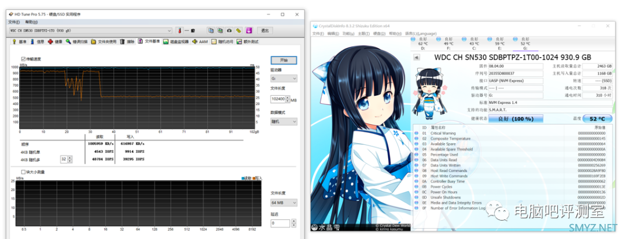The height and width of the screenshot is (239, 625).
Task: Click the 良好 (100 %) health status button
Action: click(516, 118)
